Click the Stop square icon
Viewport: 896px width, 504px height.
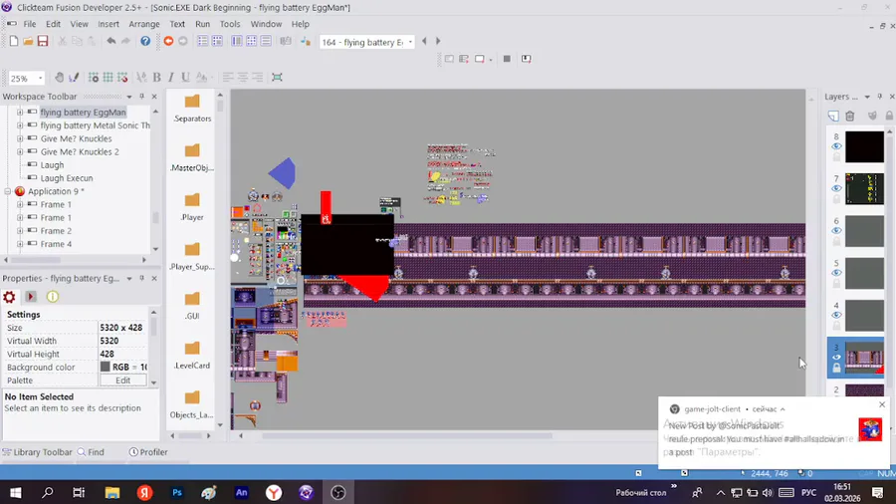(507, 59)
